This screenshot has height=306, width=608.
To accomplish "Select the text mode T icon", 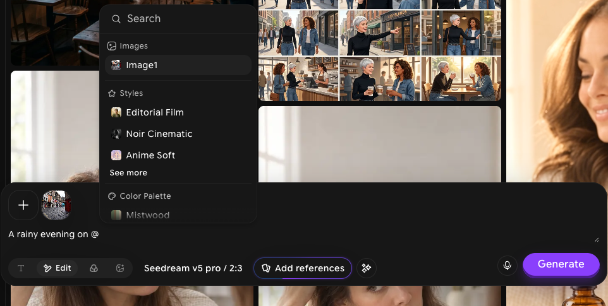I will click(x=21, y=268).
